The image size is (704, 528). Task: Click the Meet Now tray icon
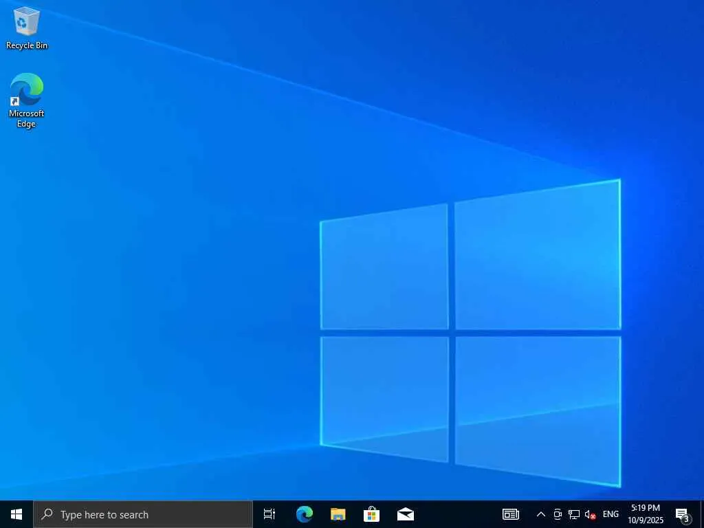[x=558, y=514]
